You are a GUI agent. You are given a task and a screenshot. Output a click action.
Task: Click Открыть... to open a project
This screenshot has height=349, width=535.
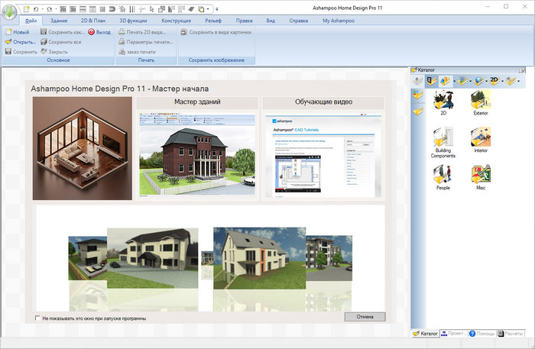pos(20,42)
